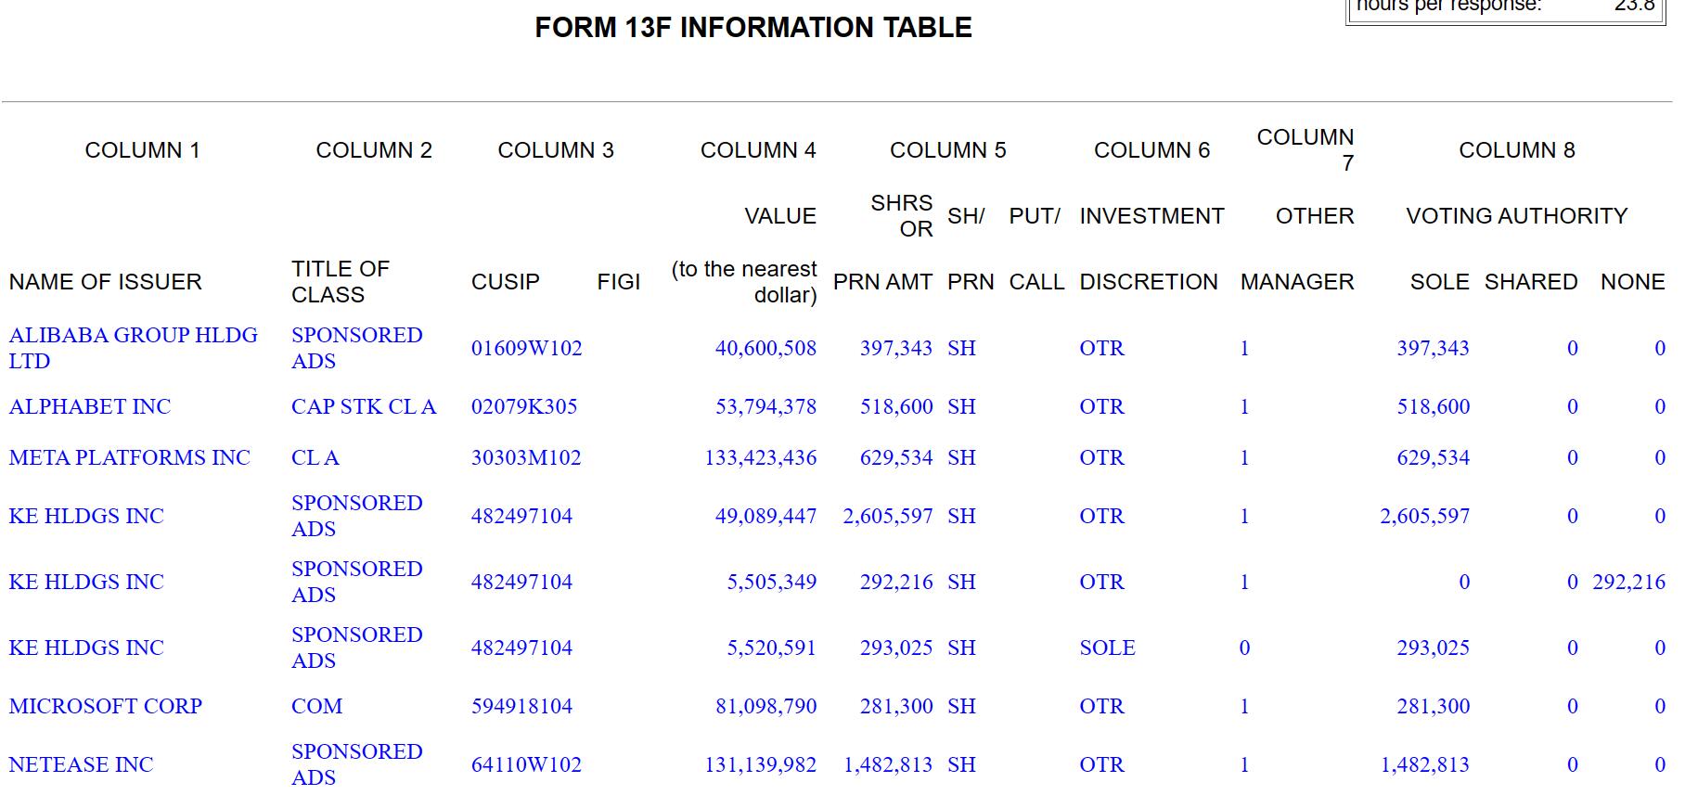Click the share amount 2,605,597 in PRN AMT
1685x795 pixels.
click(887, 516)
